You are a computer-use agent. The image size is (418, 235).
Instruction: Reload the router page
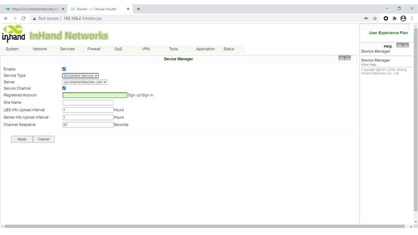tap(24, 18)
